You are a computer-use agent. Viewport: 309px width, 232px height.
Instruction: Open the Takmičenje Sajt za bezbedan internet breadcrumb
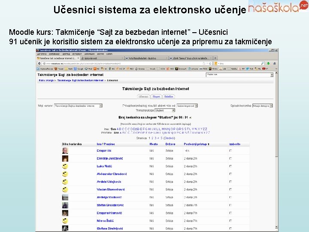click(80, 80)
